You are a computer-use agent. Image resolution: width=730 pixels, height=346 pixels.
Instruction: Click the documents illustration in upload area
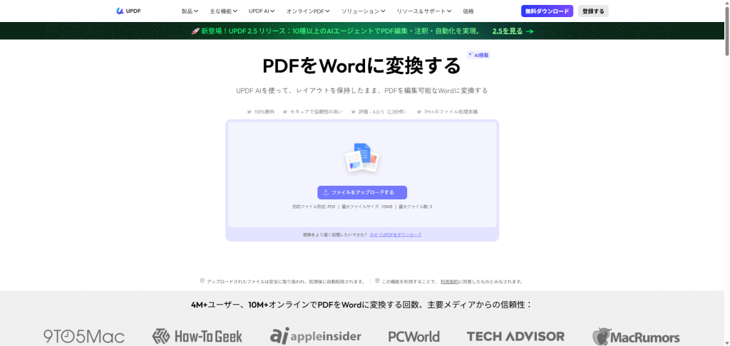362,157
